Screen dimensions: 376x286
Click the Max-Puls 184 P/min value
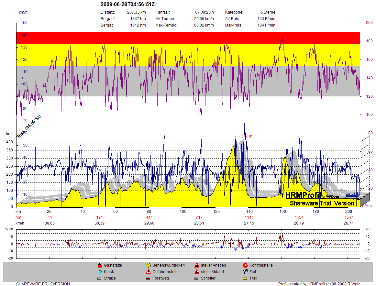266,25
